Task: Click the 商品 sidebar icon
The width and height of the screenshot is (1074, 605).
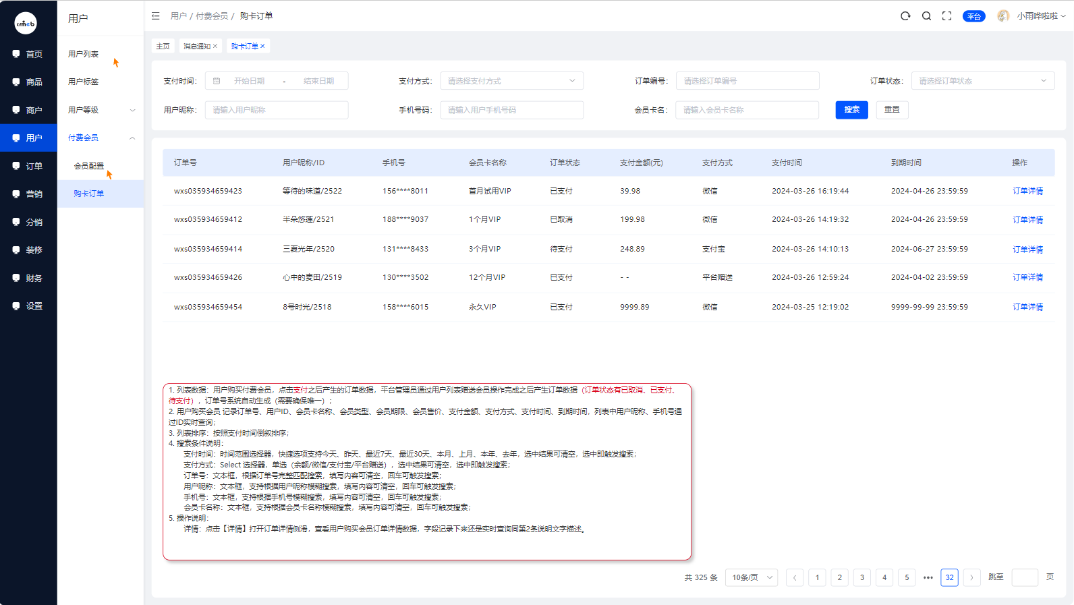Action: coord(16,82)
